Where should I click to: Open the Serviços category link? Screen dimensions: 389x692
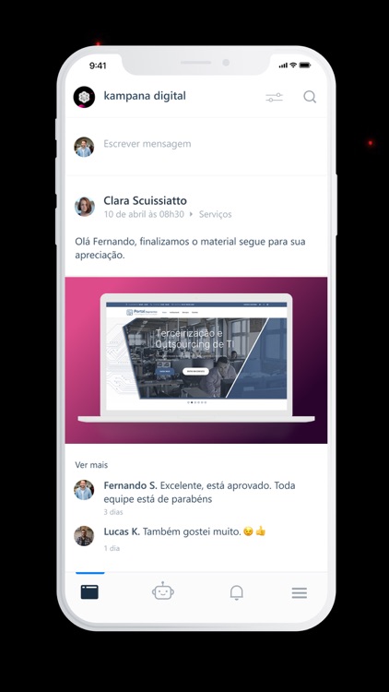pos(215,214)
